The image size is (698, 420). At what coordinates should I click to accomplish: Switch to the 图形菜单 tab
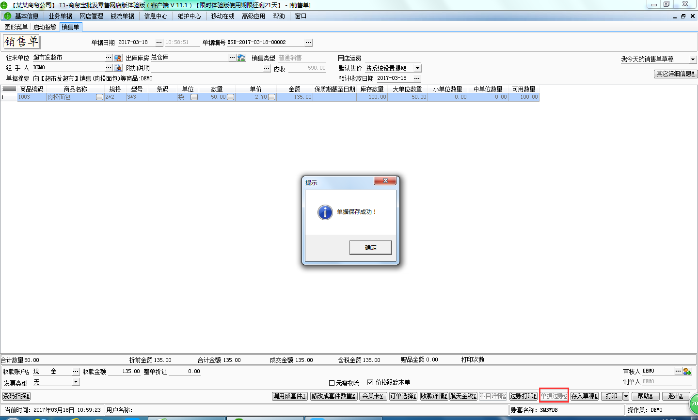coord(16,27)
